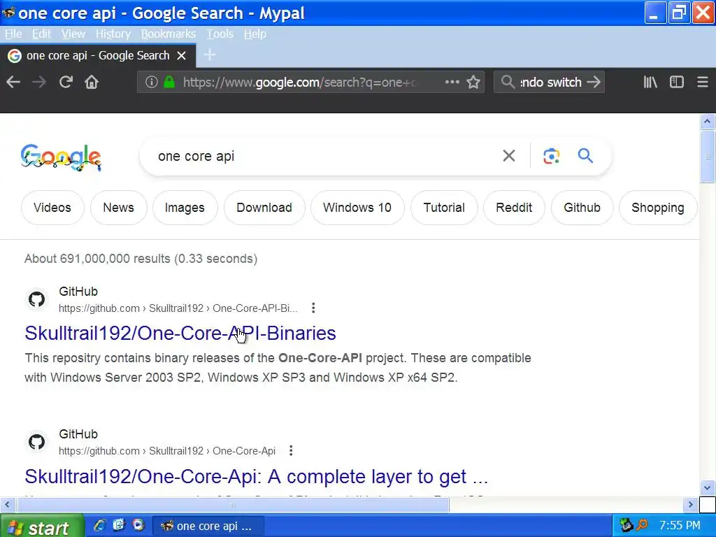Screen dimensions: 716x537
Task: Submit browser search with the arrow button
Action: coord(594,83)
